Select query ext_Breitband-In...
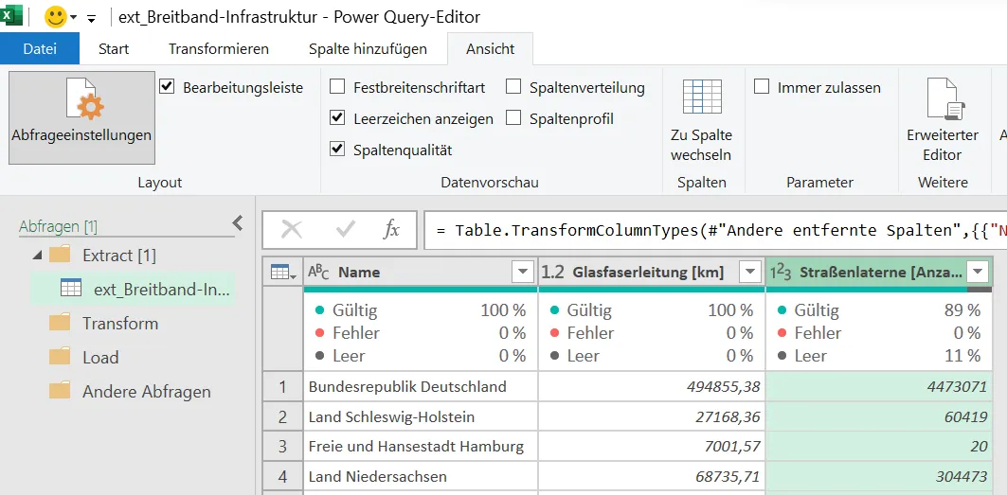The image size is (1007, 495). pyautogui.click(x=132, y=289)
